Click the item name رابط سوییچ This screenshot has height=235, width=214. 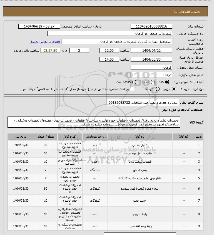[x=140, y=214]
